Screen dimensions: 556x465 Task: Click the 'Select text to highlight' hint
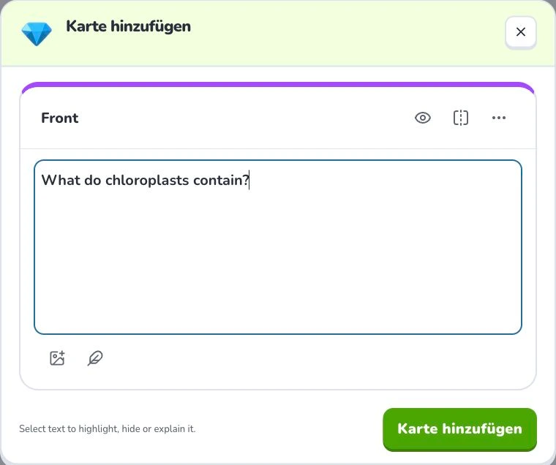coord(107,429)
